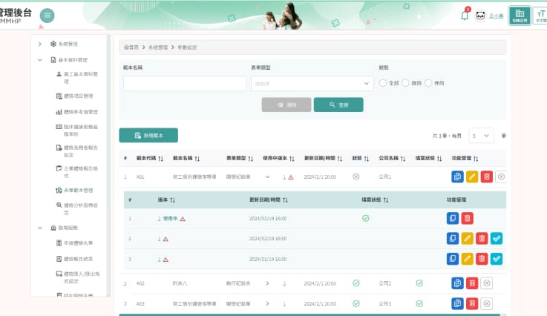Toggle the sidebar hamburger menu button
Screen dimensions: 547x316
click(x=47, y=16)
